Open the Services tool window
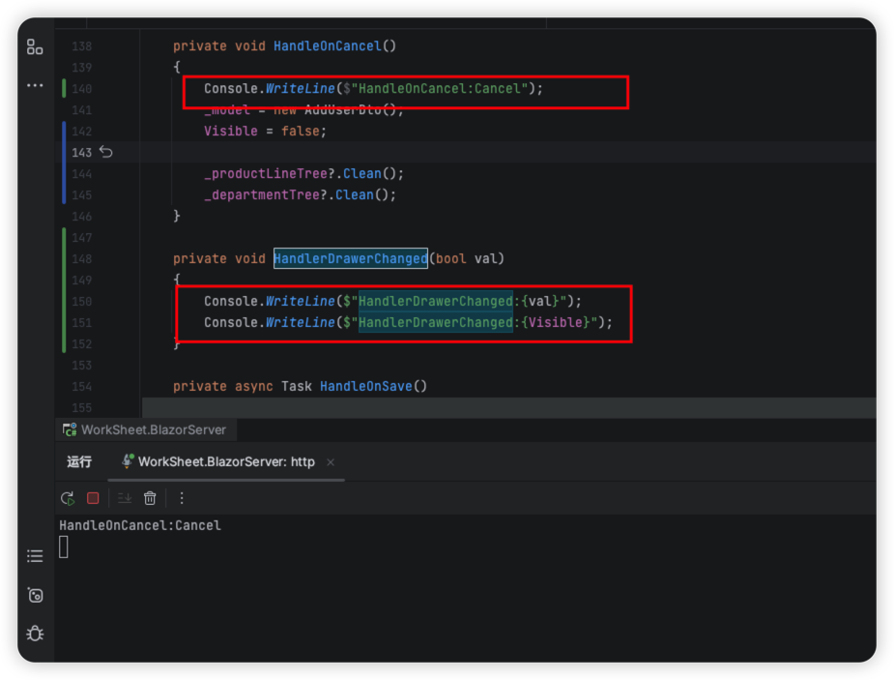The width and height of the screenshot is (894, 680). [x=35, y=595]
